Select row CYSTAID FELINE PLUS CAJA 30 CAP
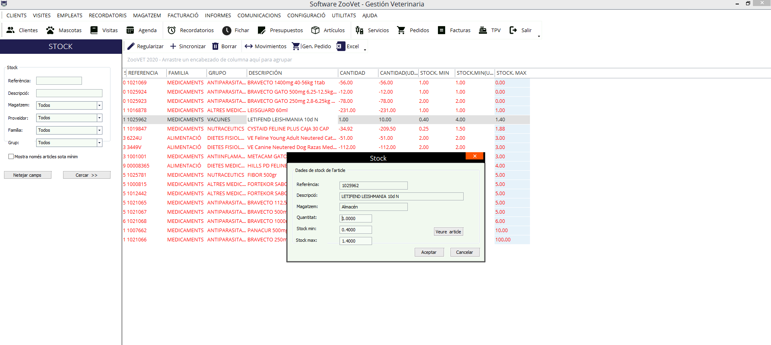 [326, 129]
